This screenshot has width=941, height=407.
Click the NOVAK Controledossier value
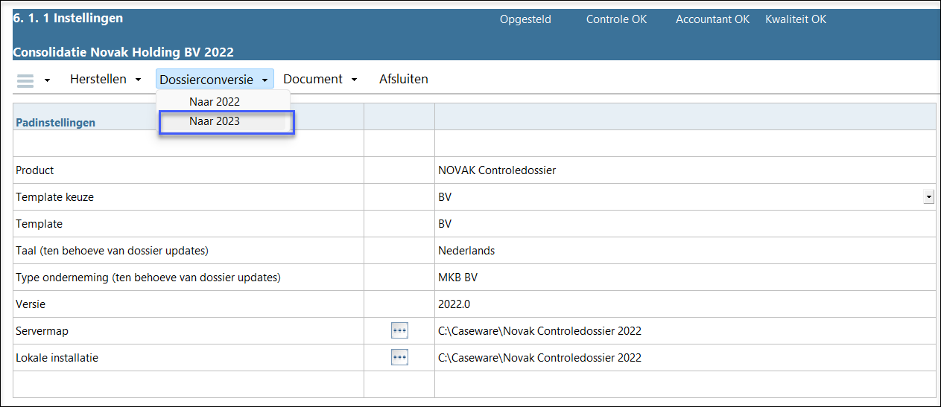pyautogui.click(x=497, y=170)
